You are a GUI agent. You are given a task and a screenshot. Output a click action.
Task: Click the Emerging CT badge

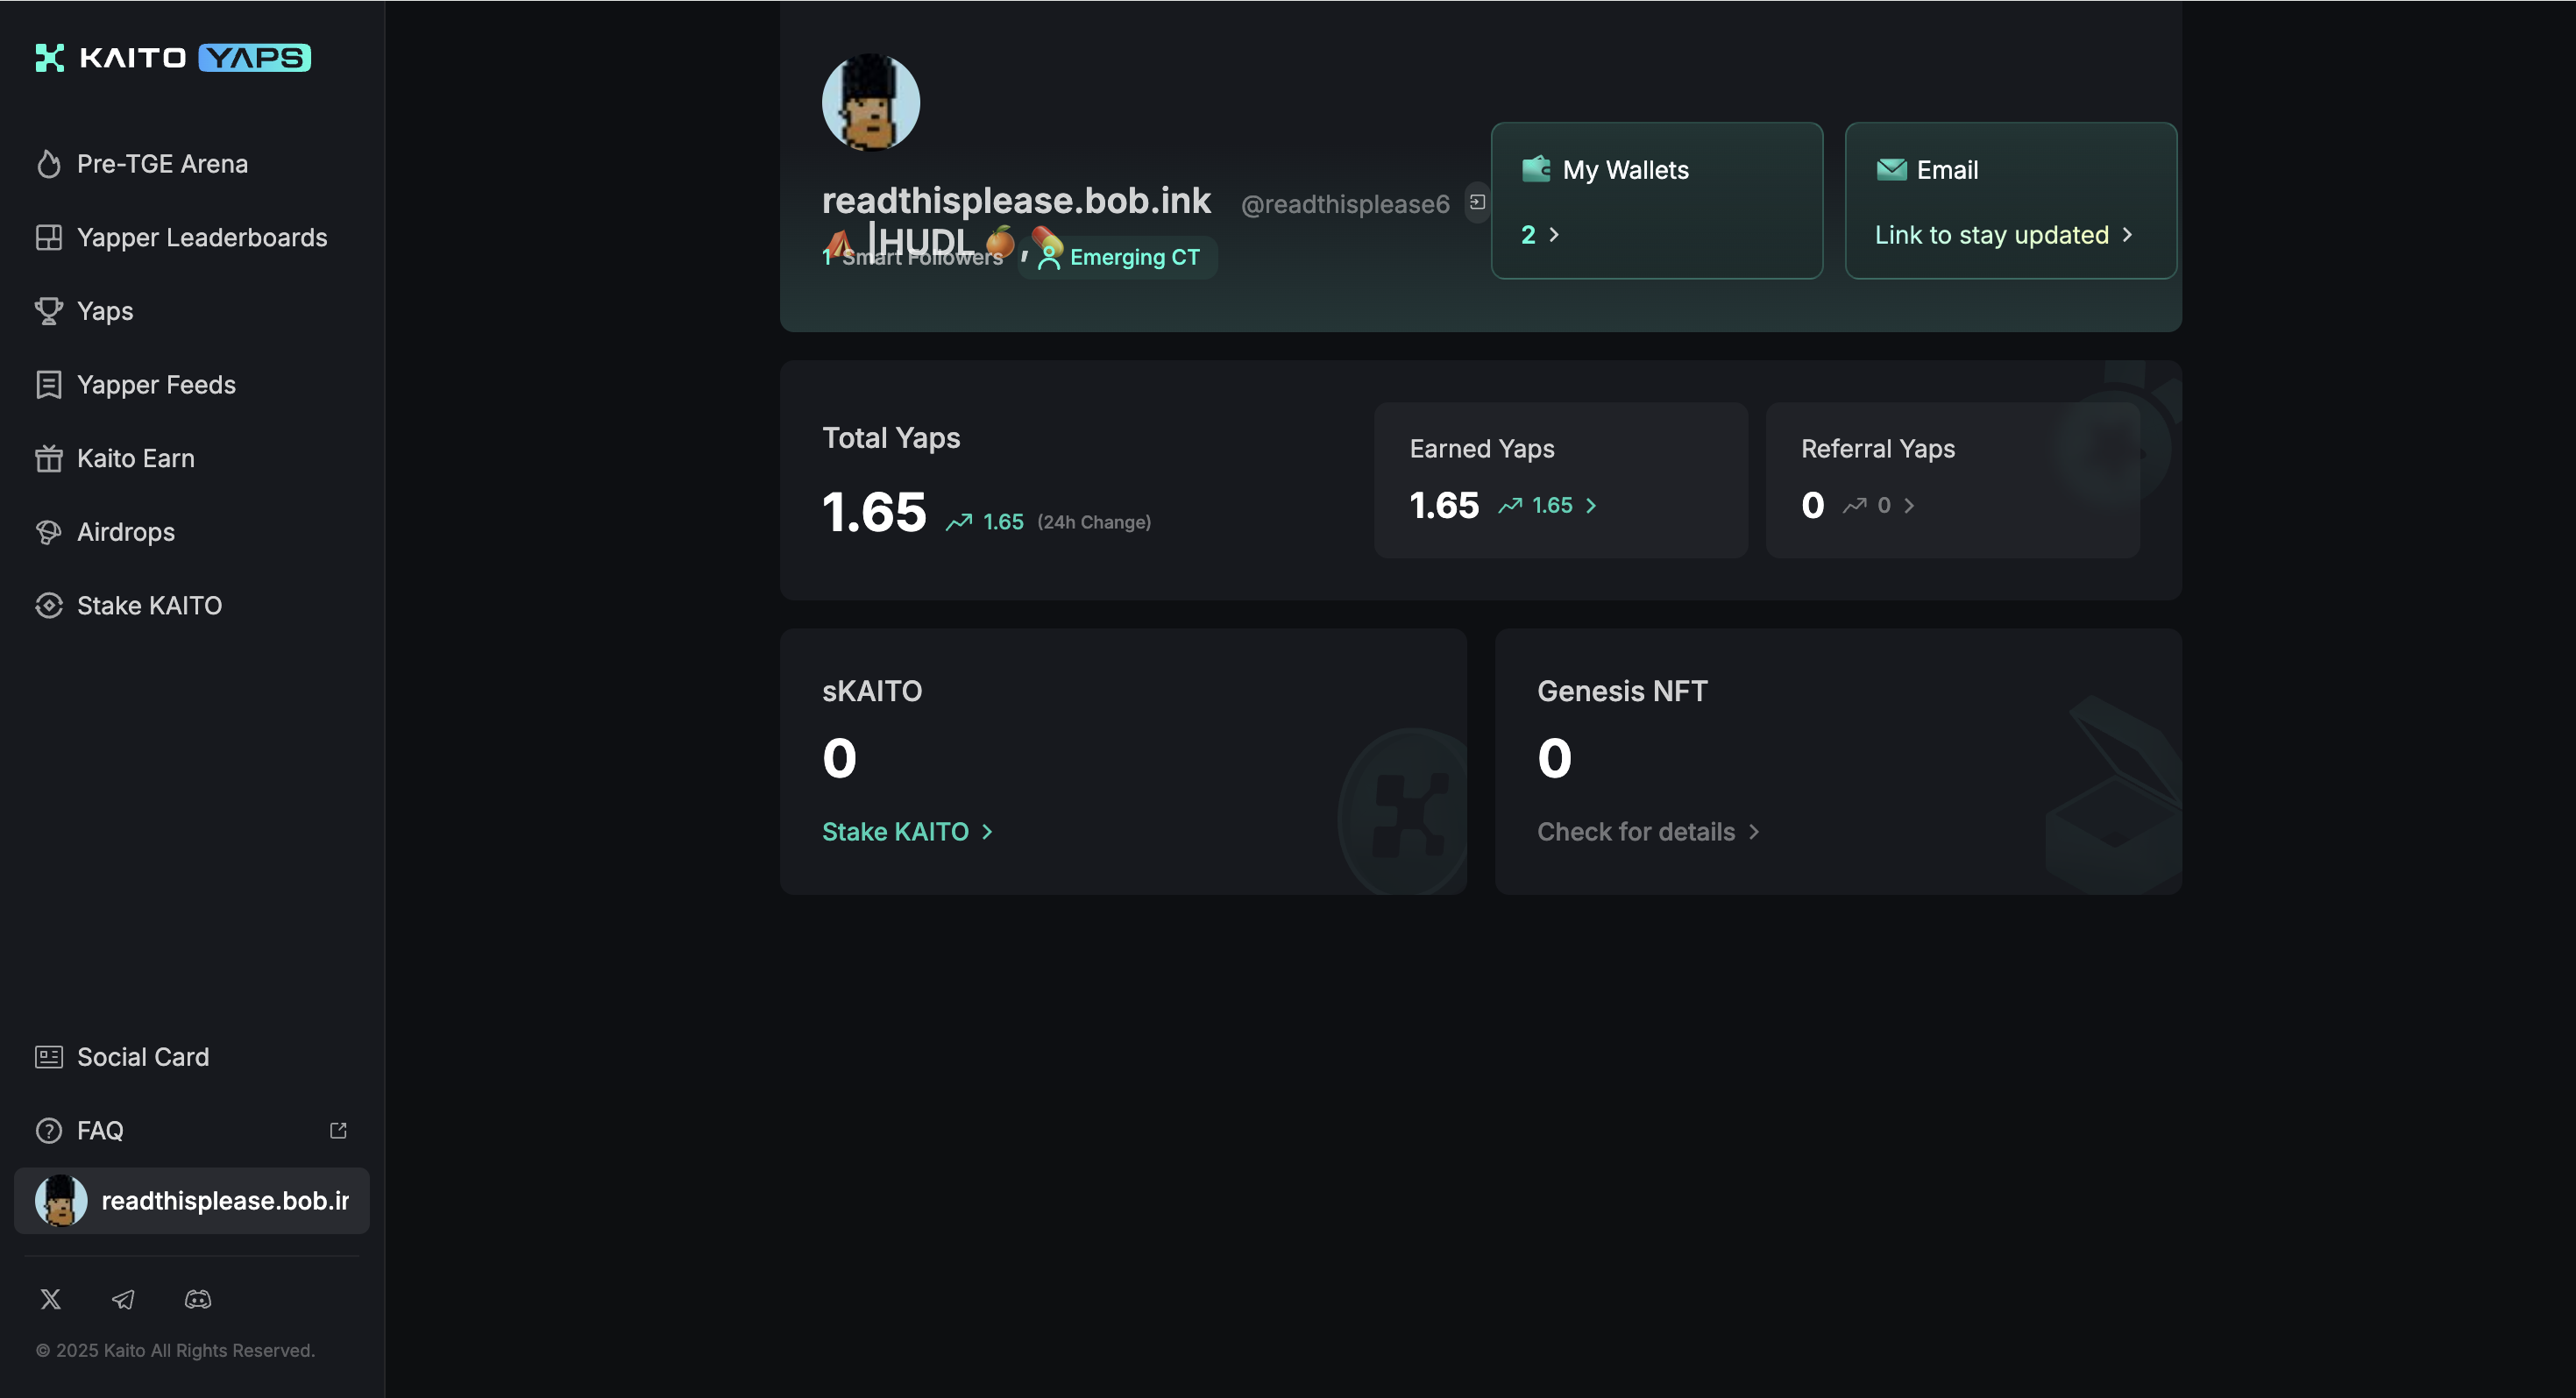click(x=1118, y=257)
